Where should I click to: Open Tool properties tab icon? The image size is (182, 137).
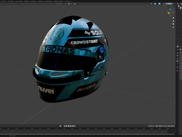click(x=177, y=50)
